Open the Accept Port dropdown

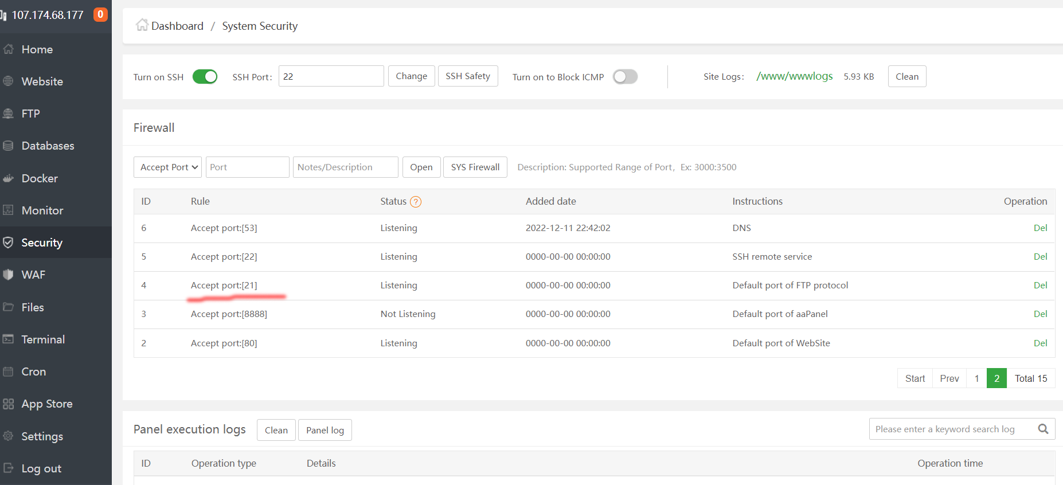[167, 167]
